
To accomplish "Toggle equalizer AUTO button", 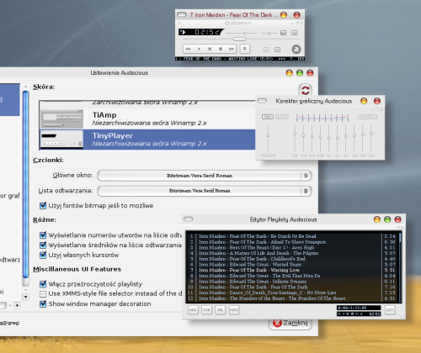I will pyautogui.click(x=282, y=117).
